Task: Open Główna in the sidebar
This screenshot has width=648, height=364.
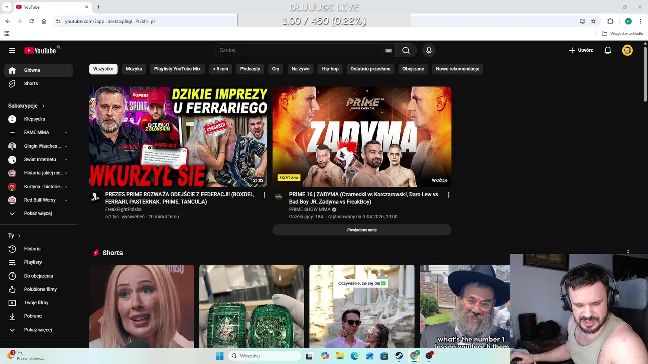Action: [x=38, y=70]
